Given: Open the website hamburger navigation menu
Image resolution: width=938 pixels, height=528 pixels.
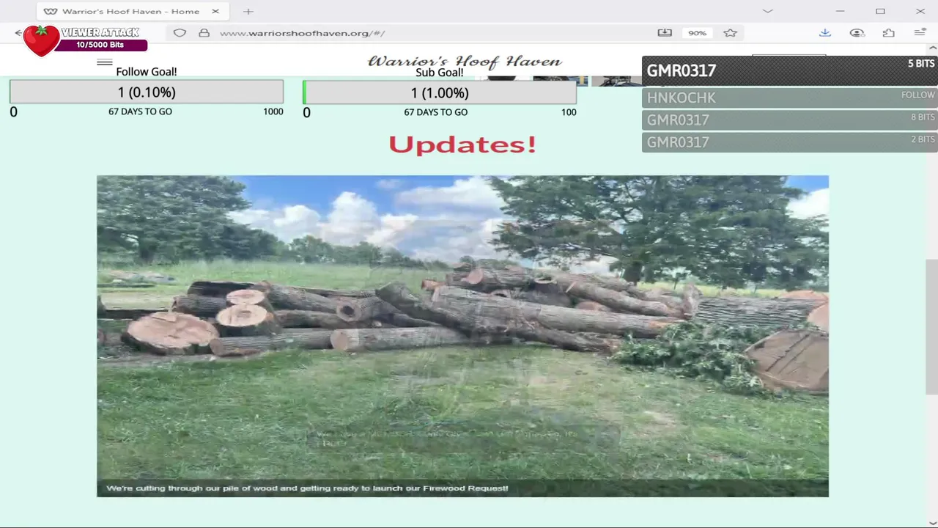Looking at the screenshot, I should pos(105,62).
